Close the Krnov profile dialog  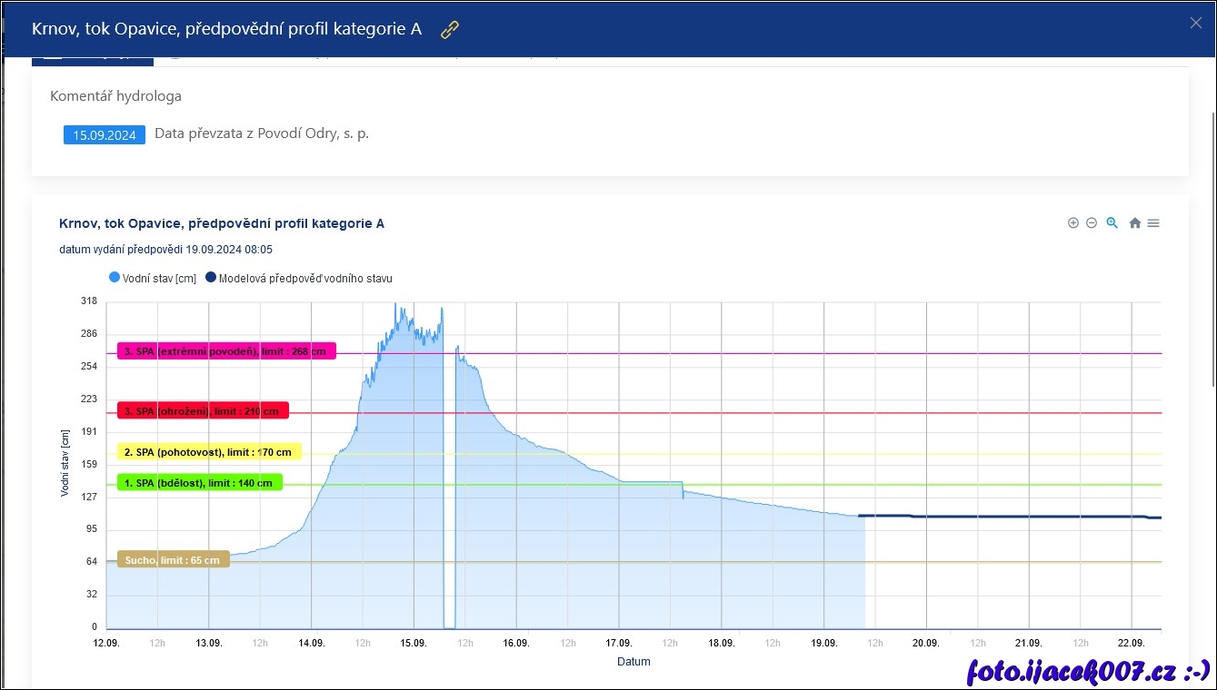click(x=1195, y=24)
